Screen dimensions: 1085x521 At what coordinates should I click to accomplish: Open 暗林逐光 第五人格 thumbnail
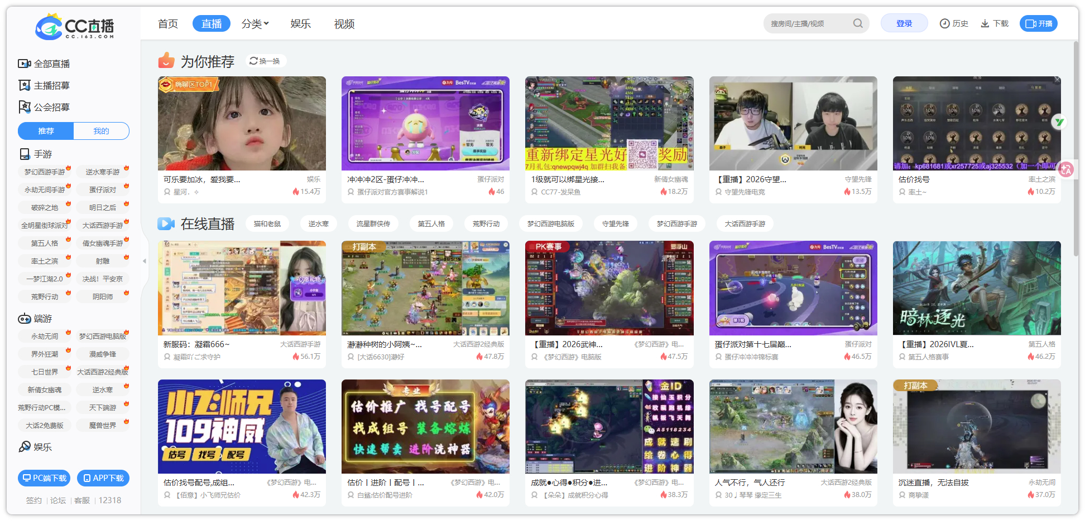[x=977, y=288]
